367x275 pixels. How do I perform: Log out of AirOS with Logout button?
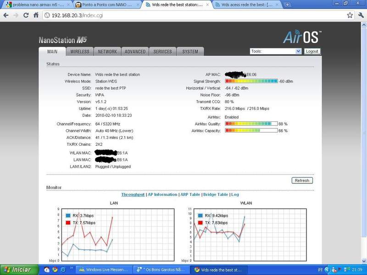click(312, 51)
